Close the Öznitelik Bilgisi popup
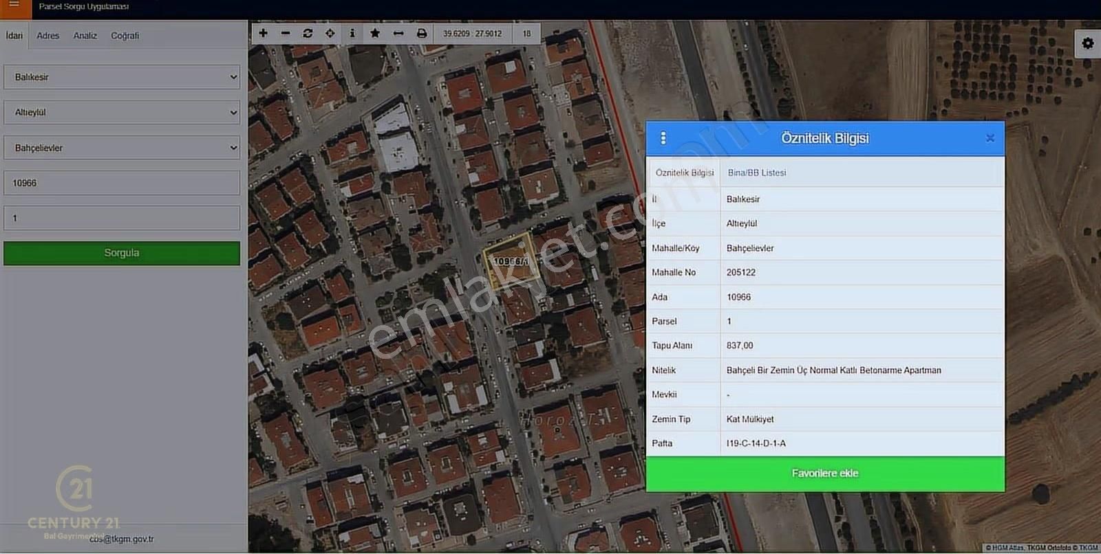 990,138
